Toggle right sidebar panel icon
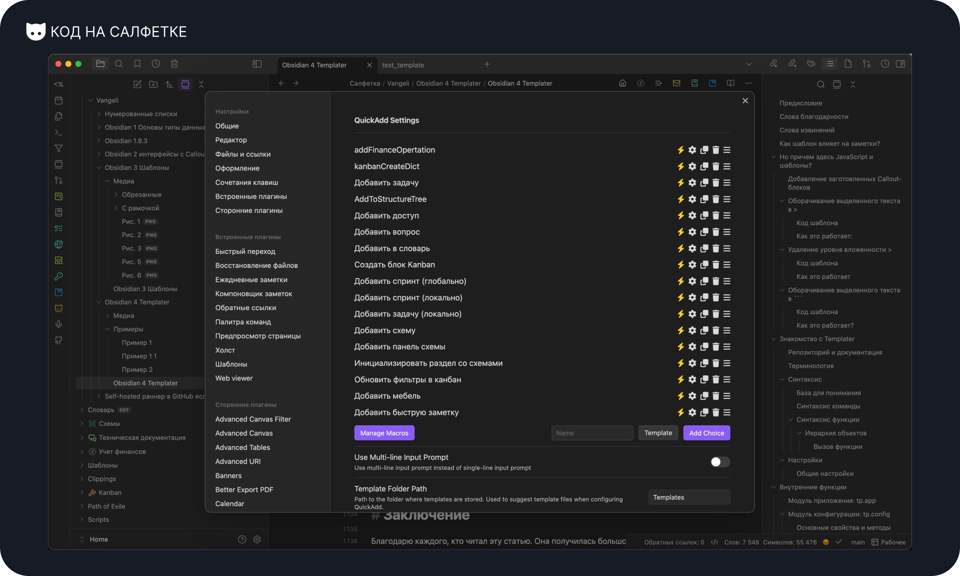Image resolution: width=960 pixels, height=576 pixels. [x=900, y=64]
